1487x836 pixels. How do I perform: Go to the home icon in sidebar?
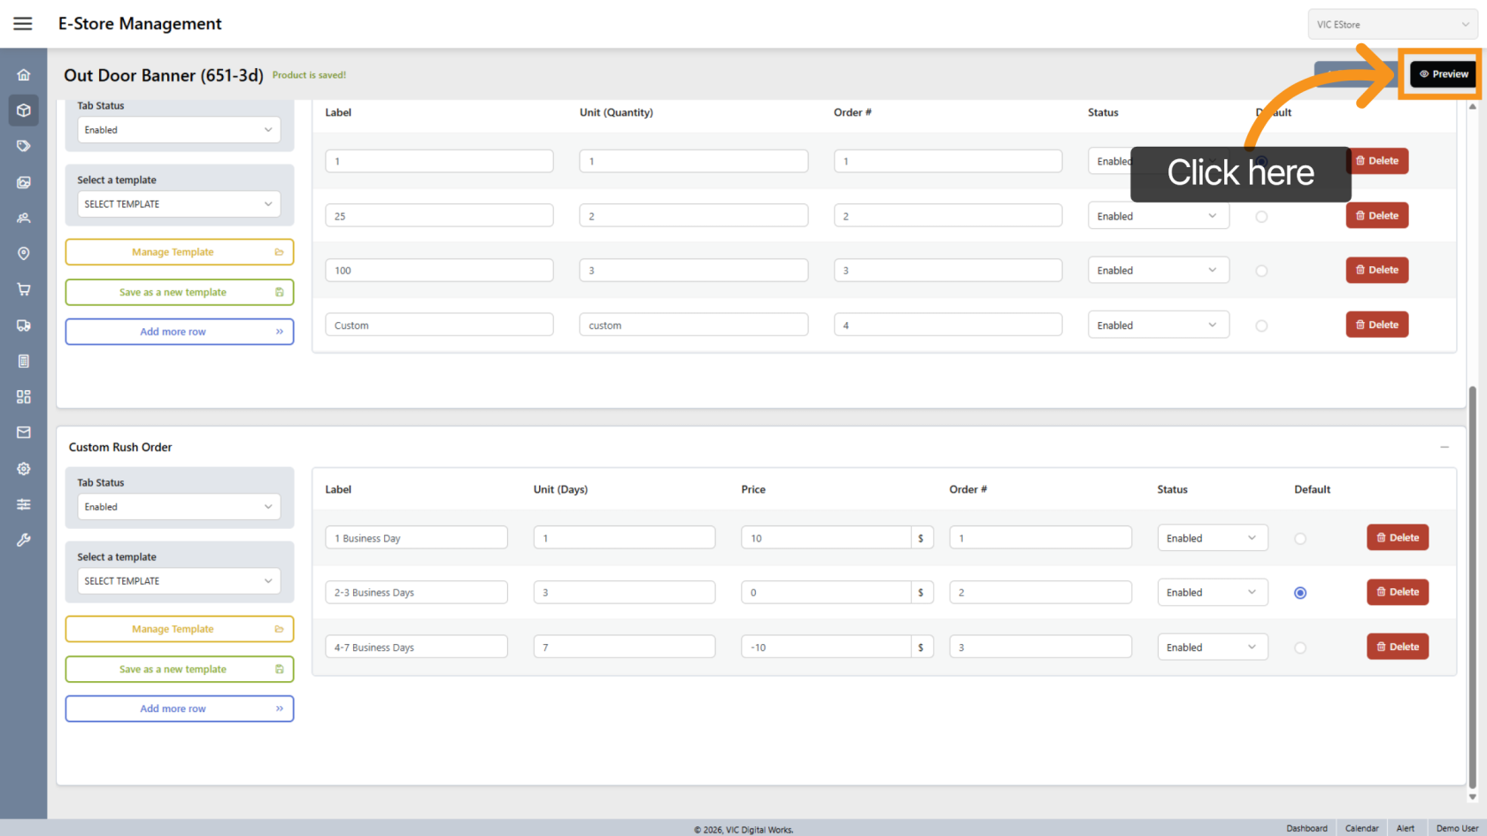click(24, 75)
